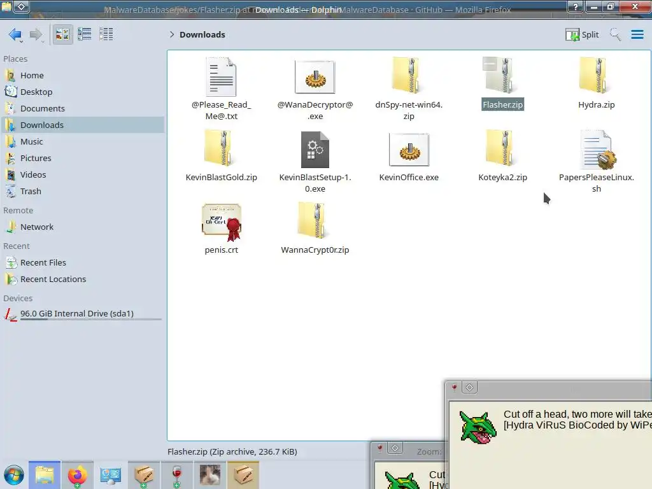652x489 pixels.
Task: Click the KevinOffice.exe file name label
Action: click(x=409, y=178)
